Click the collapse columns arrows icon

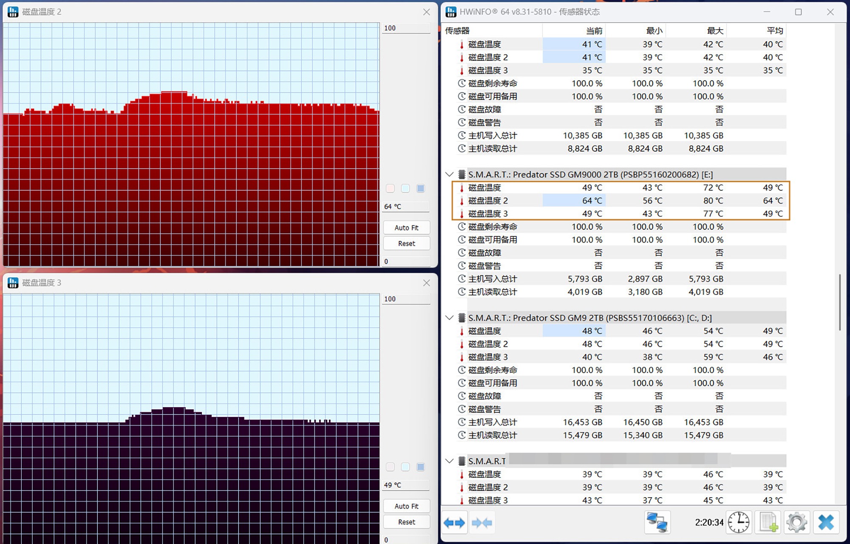tap(482, 522)
